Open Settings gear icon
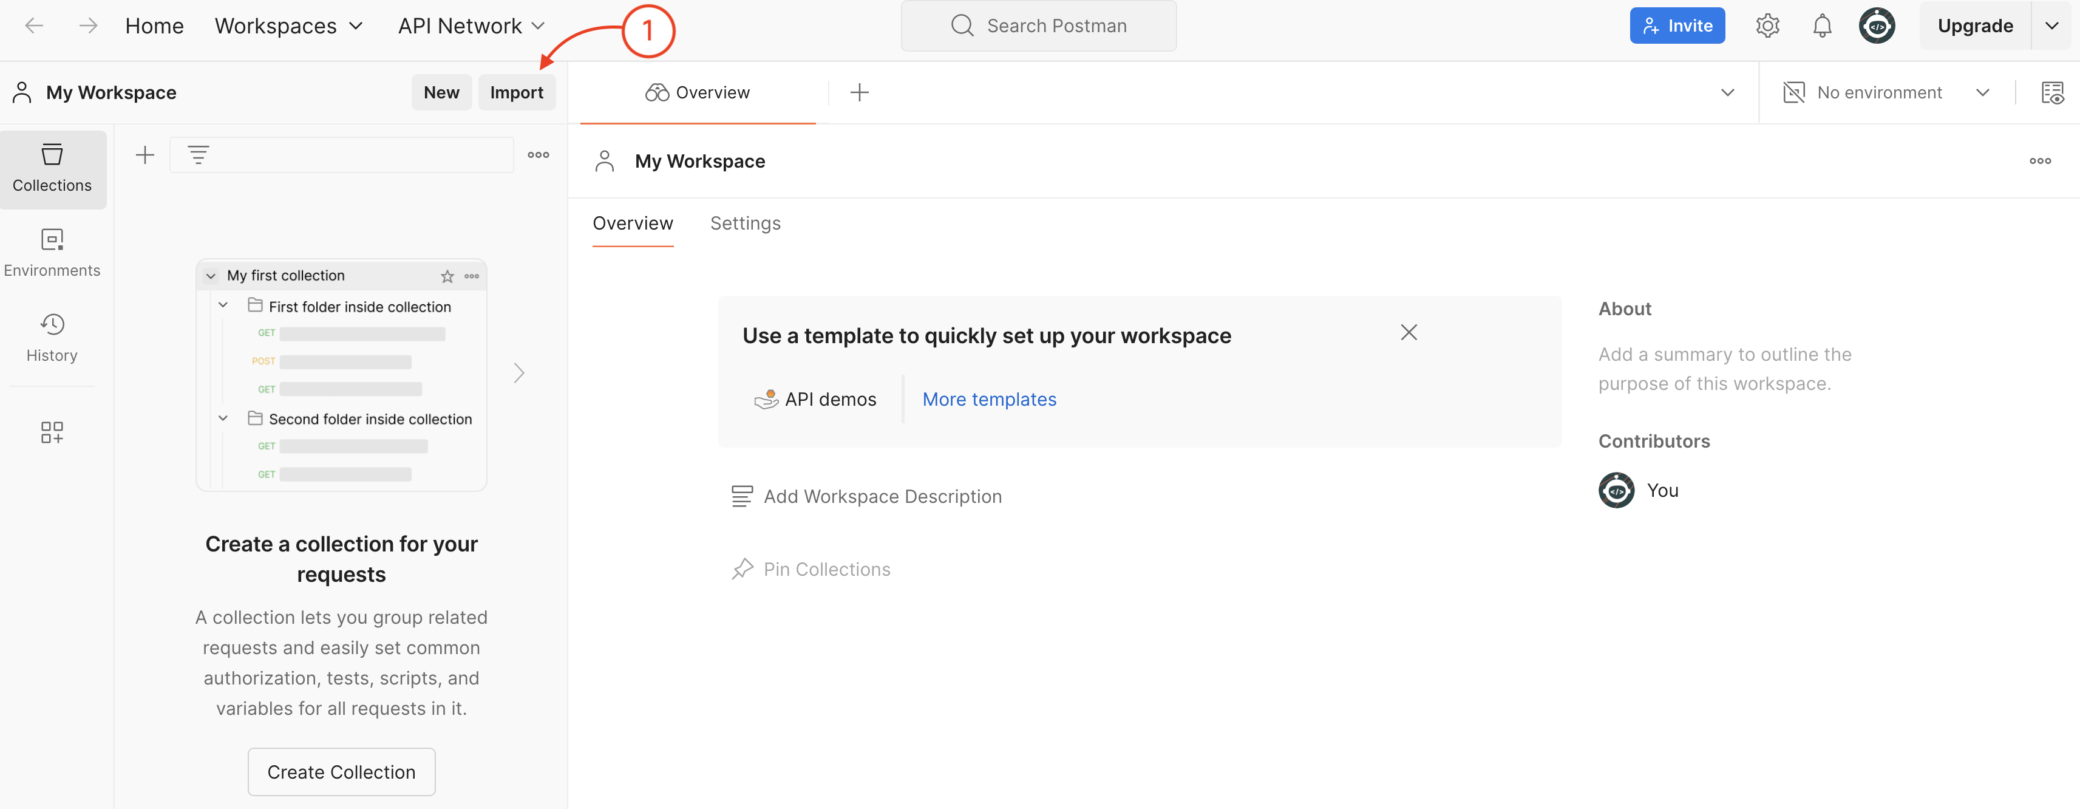Viewport: 2080px width, 809px height. tap(1767, 26)
